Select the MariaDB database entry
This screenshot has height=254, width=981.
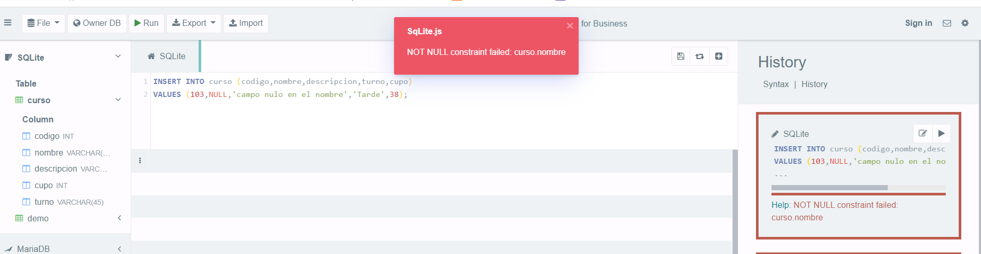click(x=33, y=249)
